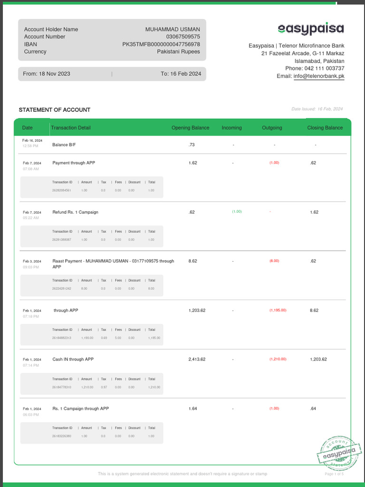
Task: Select the Incoming column header
Action: coord(231,128)
